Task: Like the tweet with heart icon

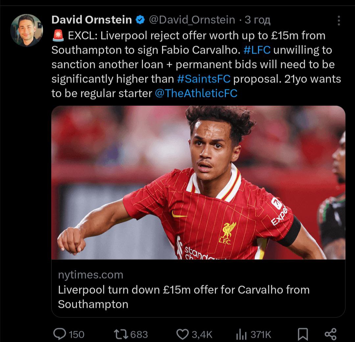Action: pyautogui.click(x=182, y=334)
